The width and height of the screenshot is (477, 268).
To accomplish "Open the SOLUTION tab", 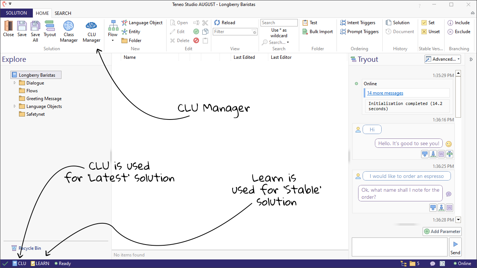I will pos(16,13).
